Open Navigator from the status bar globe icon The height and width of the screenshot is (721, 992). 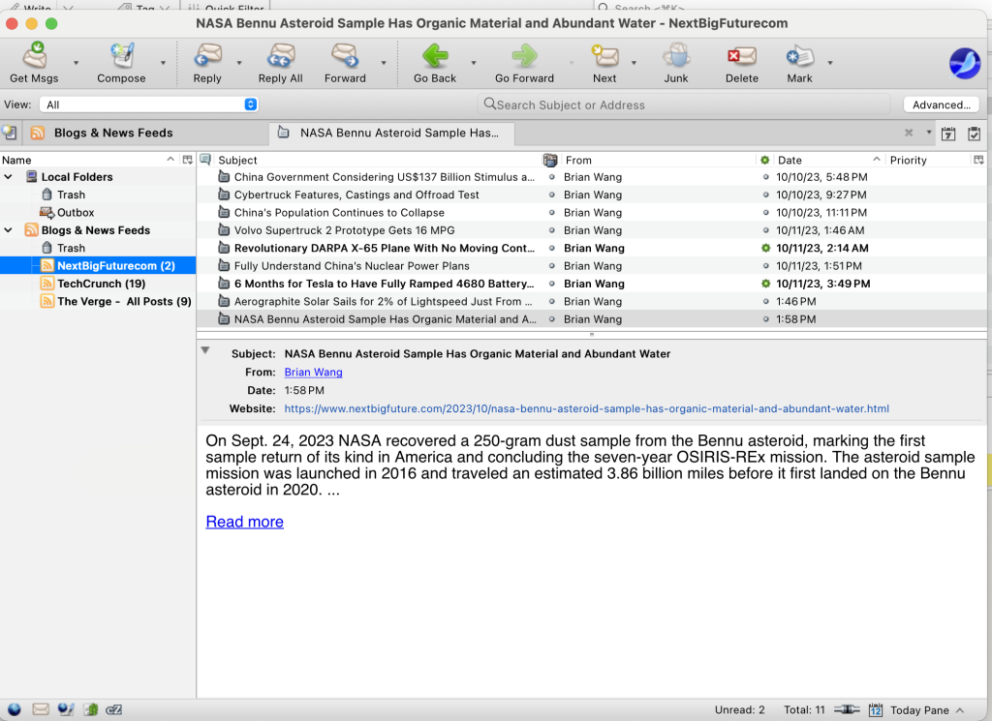click(14, 709)
